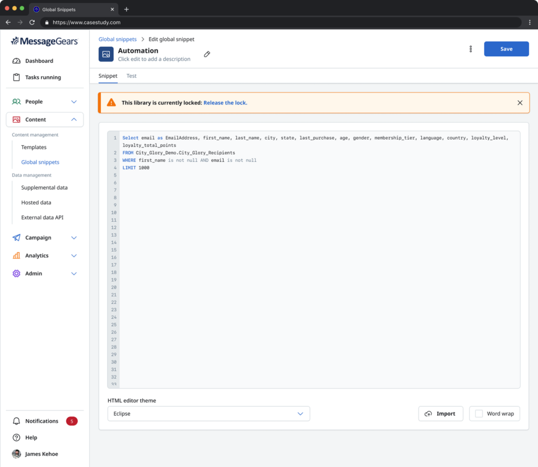The image size is (538, 467).
Task: Enable the Word wrap checkbox
Action: point(479,413)
